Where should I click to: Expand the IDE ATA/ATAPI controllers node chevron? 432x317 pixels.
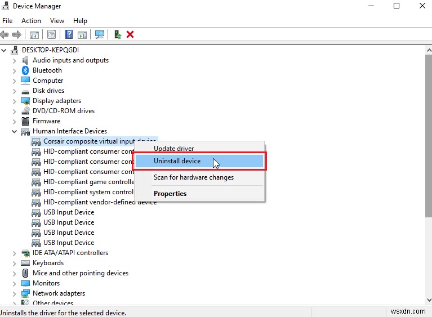14,253
